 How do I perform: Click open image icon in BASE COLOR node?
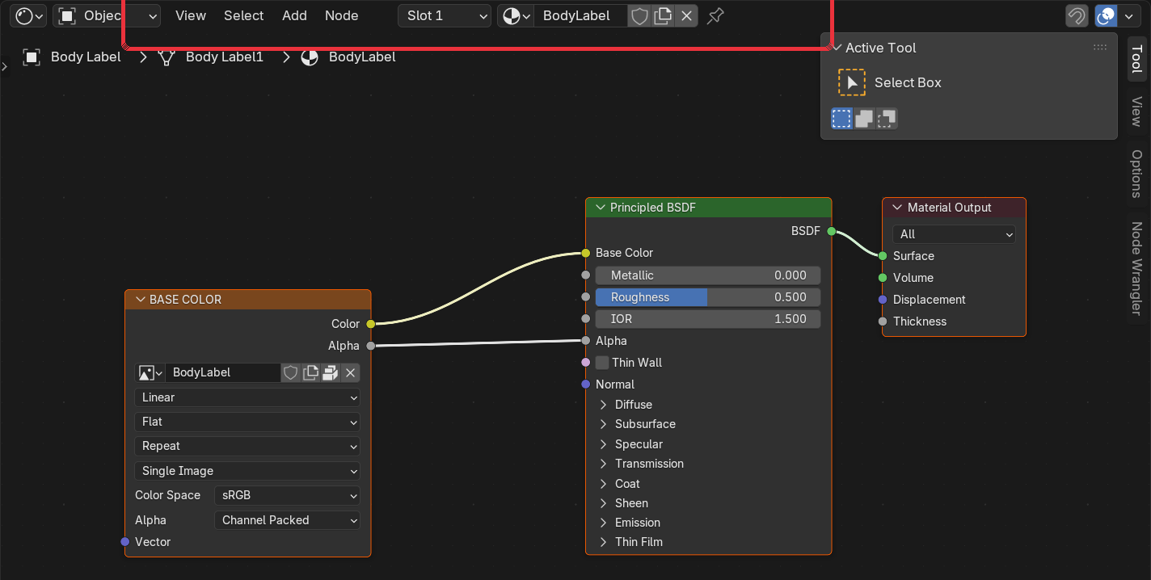click(330, 372)
